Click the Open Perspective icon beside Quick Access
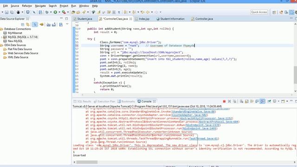This screenshot has height=167, width=297. (274, 12)
